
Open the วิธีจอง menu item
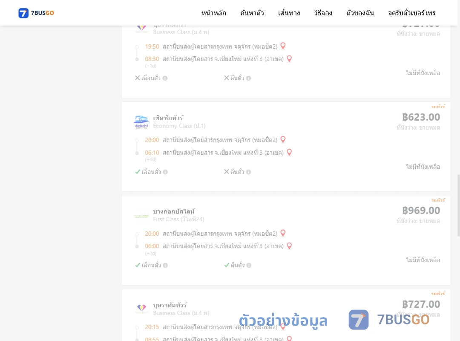tap(323, 13)
